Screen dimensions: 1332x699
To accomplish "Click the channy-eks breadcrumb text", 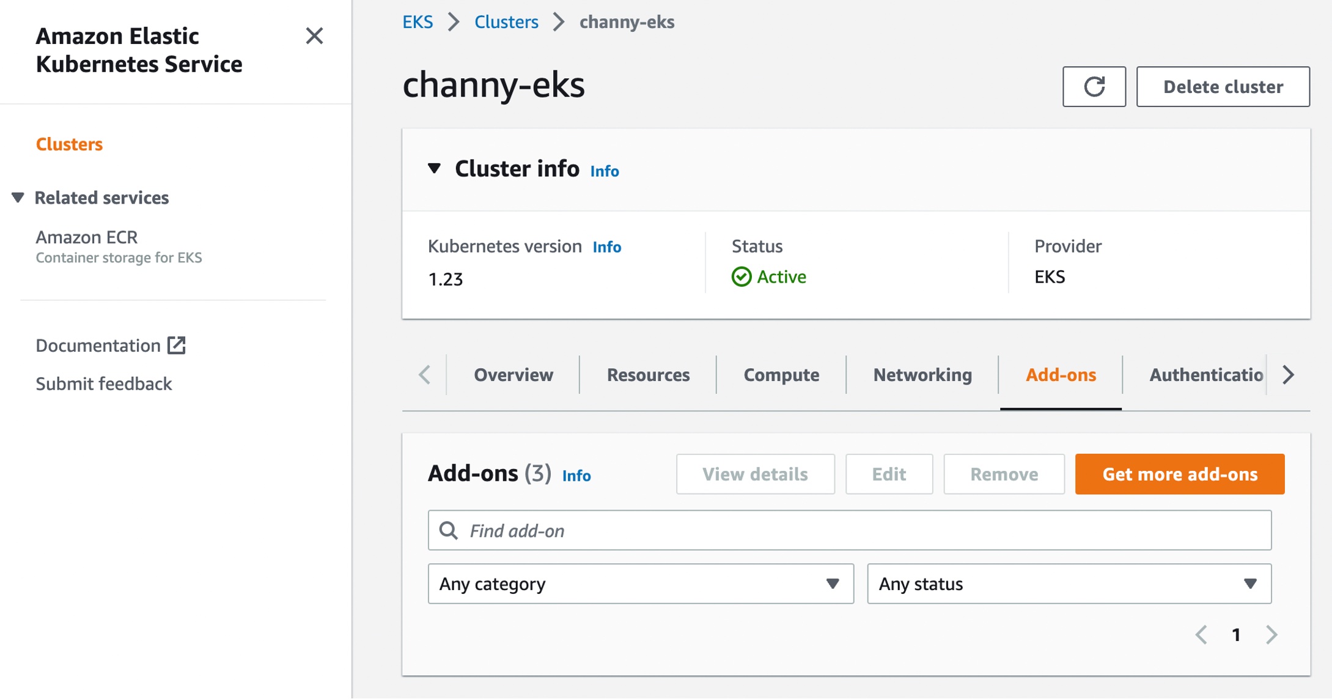I will pos(627,22).
